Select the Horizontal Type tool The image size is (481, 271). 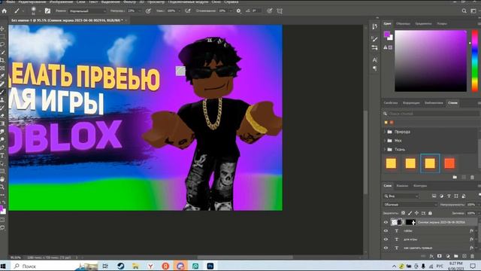click(2, 156)
